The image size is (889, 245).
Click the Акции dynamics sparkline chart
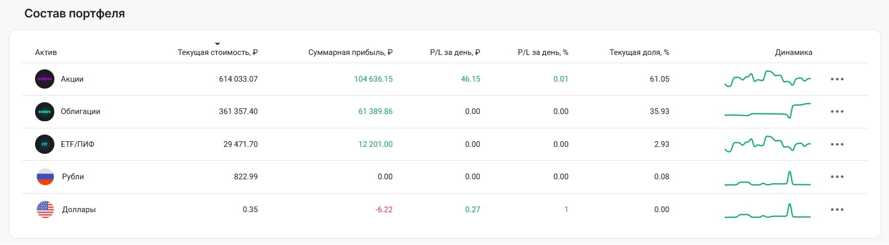(x=767, y=79)
